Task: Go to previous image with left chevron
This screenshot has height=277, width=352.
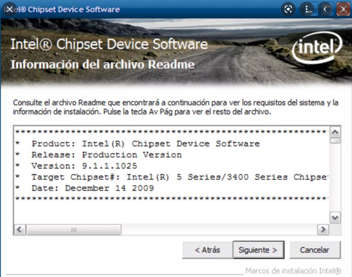Action: pos(325,9)
